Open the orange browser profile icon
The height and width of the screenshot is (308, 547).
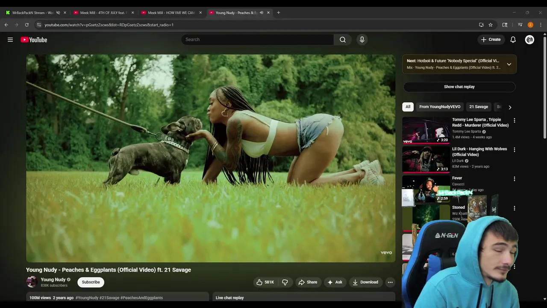(x=530, y=25)
